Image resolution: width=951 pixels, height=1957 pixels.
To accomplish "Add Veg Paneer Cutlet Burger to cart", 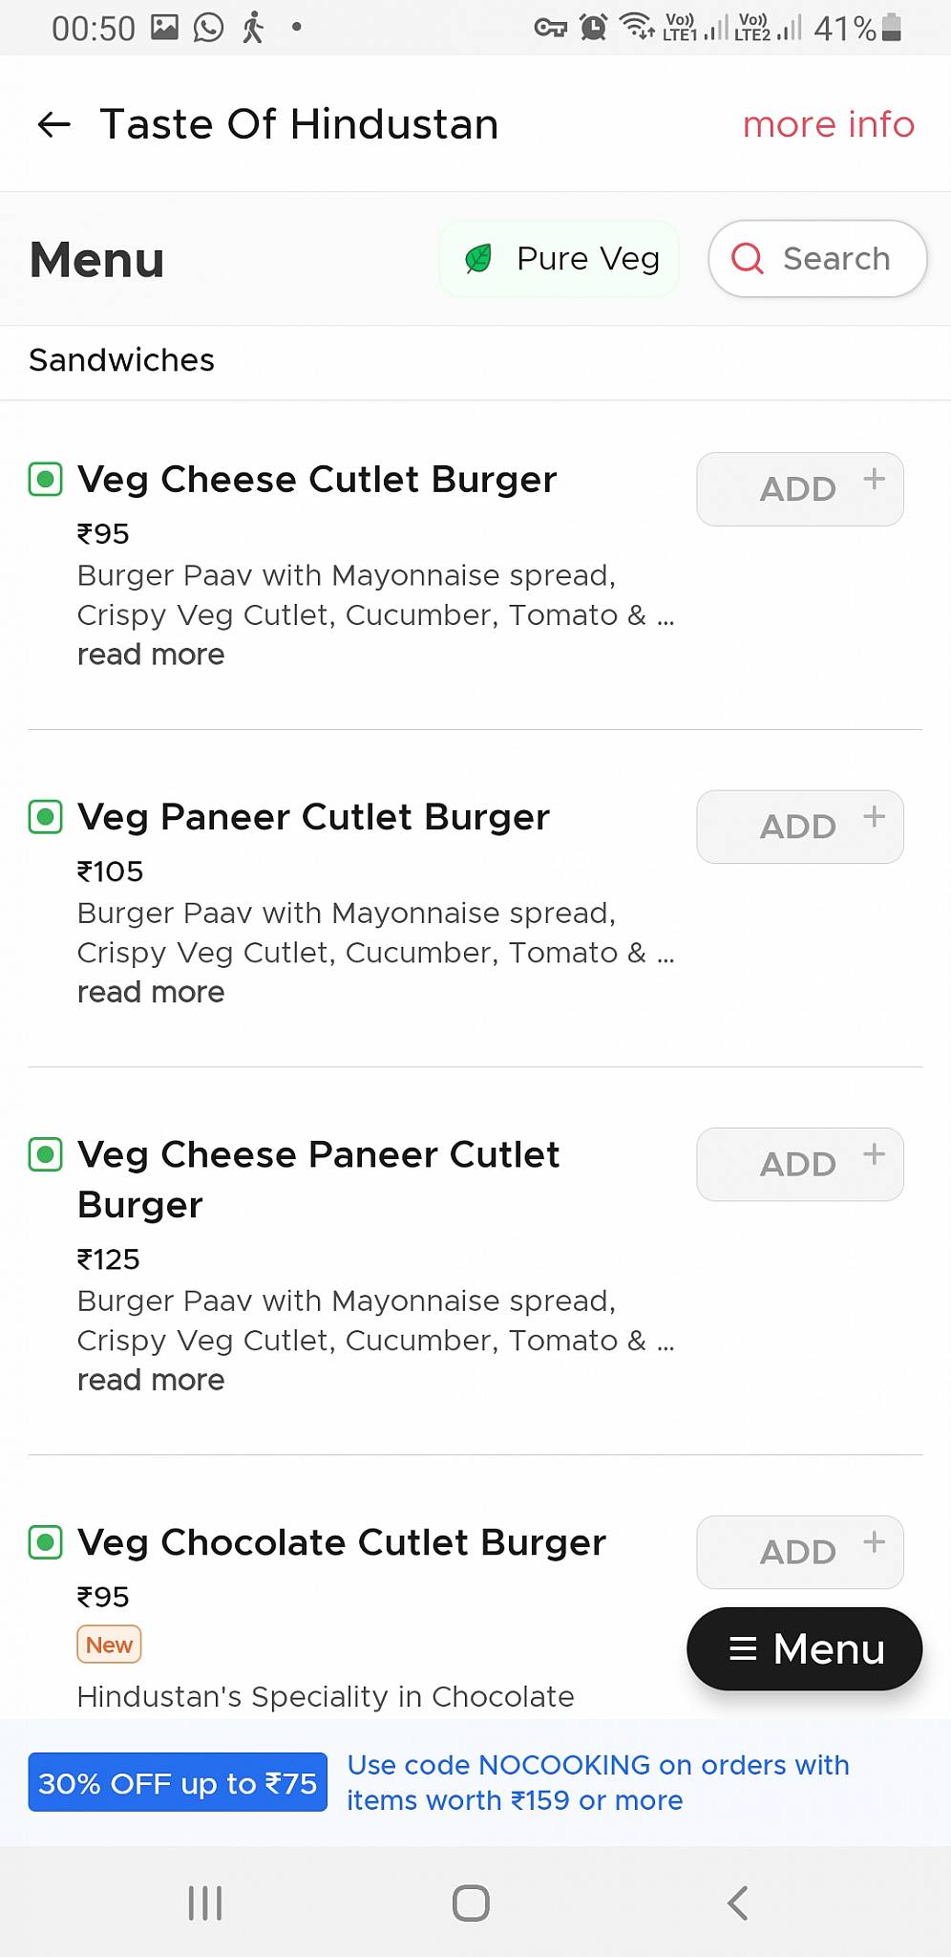I will coord(800,827).
